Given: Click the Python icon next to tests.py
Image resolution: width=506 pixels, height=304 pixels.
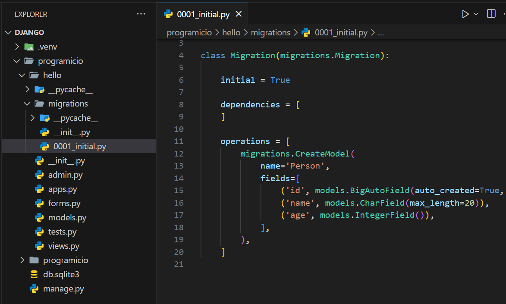Looking at the screenshot, I should point(39,232).
